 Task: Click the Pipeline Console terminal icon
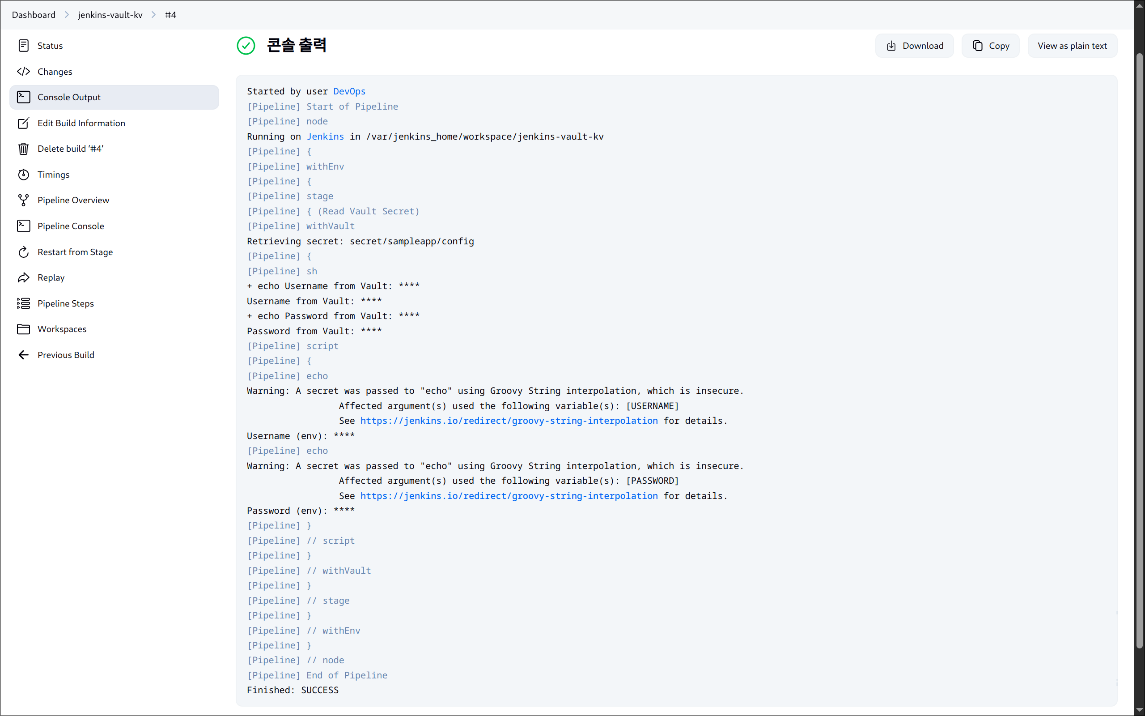pos(23,226)
